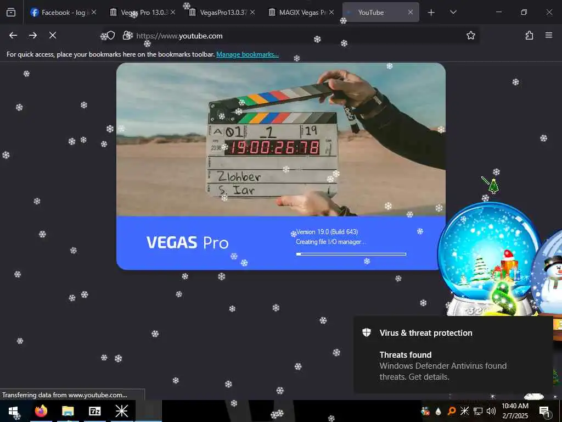Open the site lock information icon

point(127,35)
